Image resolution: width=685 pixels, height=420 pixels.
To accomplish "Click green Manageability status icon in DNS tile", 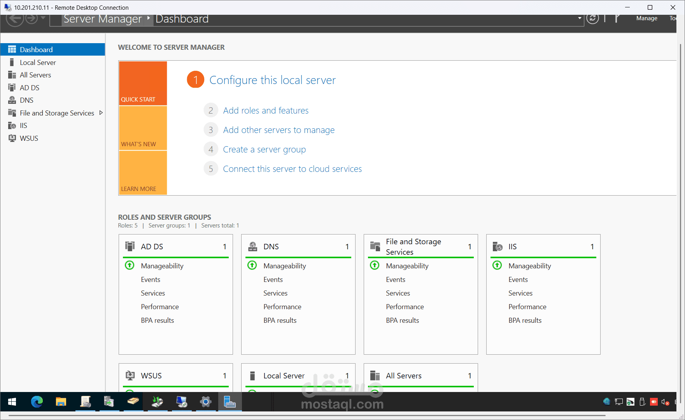I will click(x=252, y=265).
